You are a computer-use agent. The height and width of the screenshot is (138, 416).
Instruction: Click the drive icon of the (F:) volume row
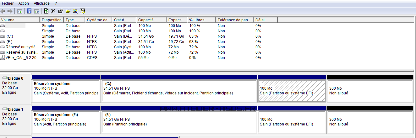[3, 42]
